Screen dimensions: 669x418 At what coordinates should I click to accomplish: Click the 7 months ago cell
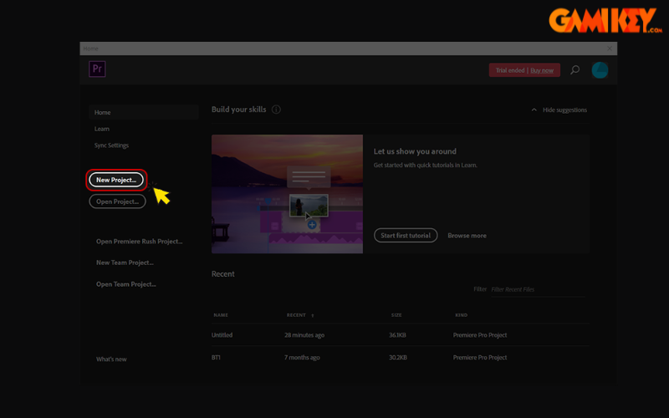tap(302, 358)
